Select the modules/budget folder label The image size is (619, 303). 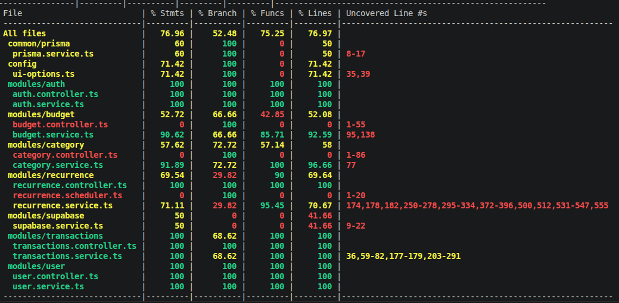pos(41,114)
